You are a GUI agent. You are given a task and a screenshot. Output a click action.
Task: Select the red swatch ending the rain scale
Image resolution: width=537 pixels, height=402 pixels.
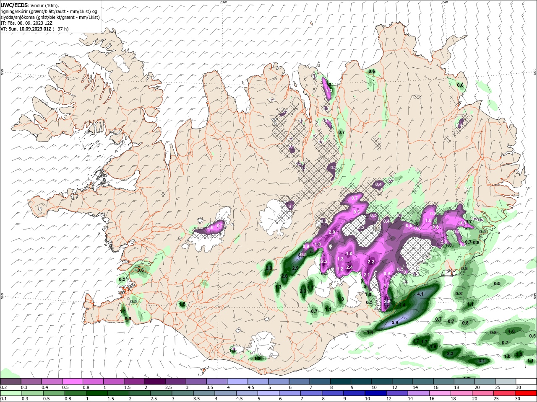(x=526, y=393)
